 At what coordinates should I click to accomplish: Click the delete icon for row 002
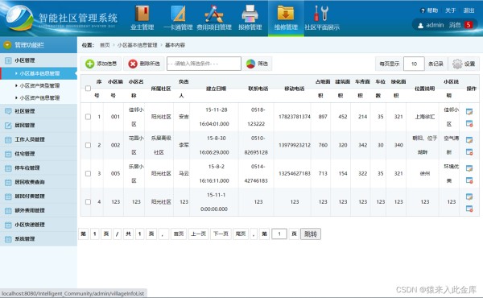point(469,152)
